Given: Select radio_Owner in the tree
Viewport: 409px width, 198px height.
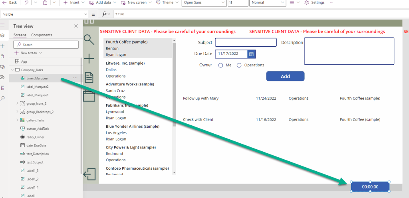Looking at the screenshot, I should tap(35, 137).
